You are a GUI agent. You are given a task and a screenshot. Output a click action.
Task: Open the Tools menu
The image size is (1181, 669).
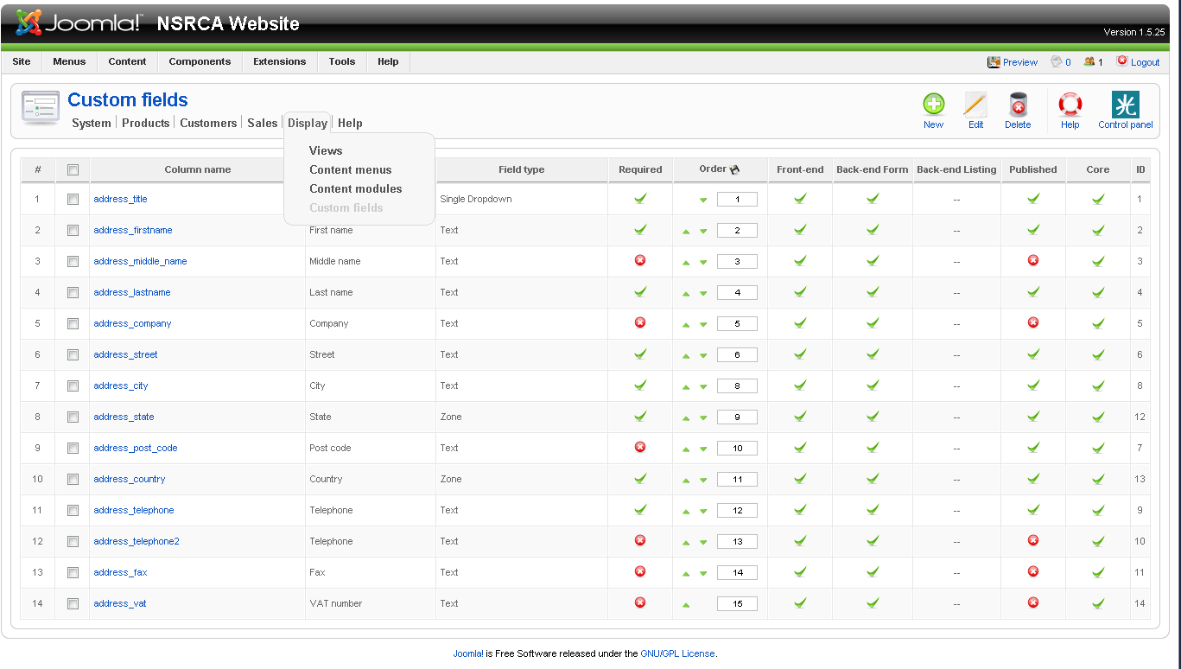pos(341,62)
